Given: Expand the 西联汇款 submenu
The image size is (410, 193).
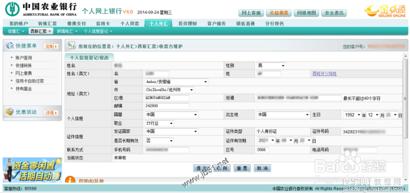Looking at the screenshot, I should (40, 31).
